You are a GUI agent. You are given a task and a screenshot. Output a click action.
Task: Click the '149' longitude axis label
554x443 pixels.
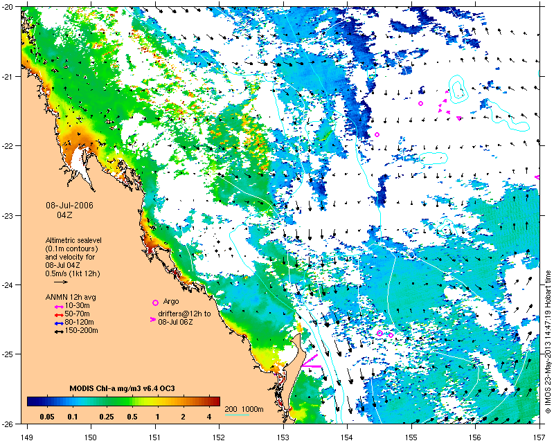(27, 437)
